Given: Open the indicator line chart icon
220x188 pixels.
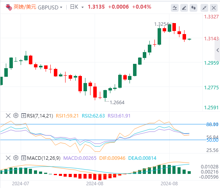Looking at the screenshot, I should click(175, 7).
